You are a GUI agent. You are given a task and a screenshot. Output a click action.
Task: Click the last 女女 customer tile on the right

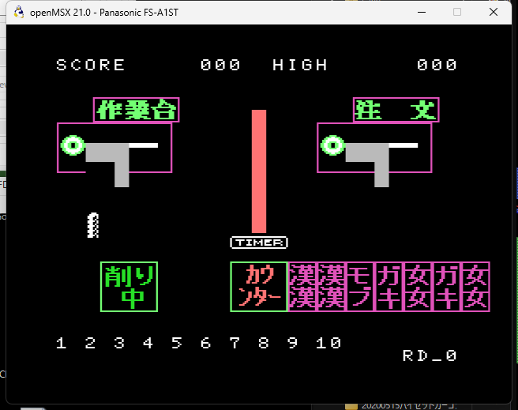pyautogui.click(x=475, y=287)
